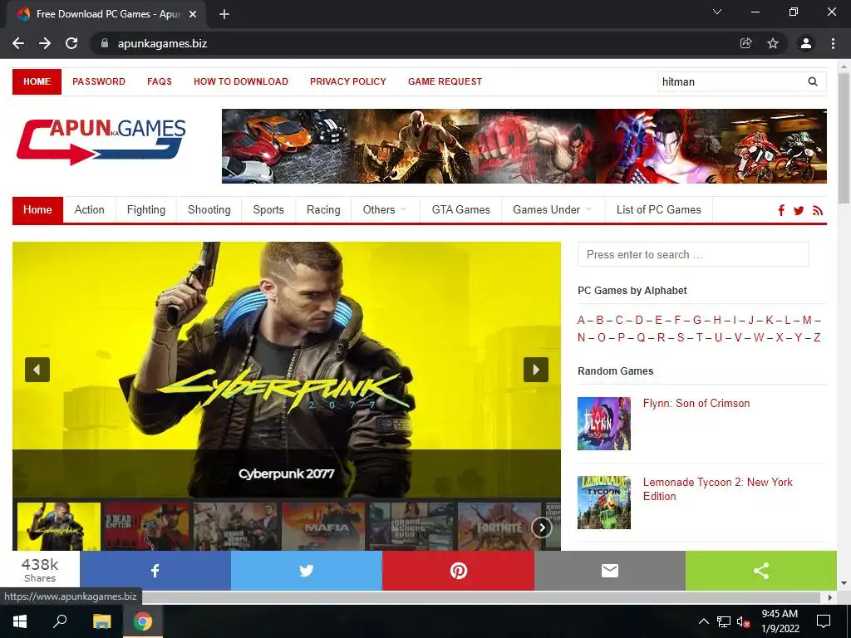Viewport: 851px width, 638px height.
Task: Open the PRIVACY POLICY page
Action: tap(348, 81)
